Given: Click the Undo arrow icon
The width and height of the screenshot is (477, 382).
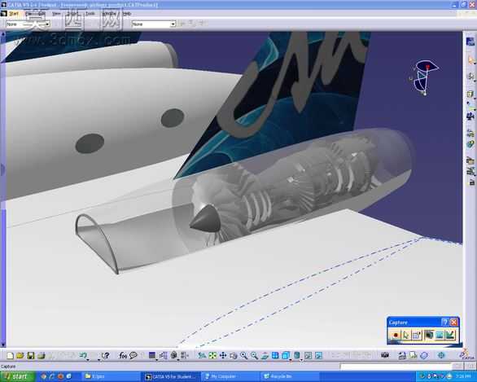Looking at the screenshot, I should point(83,355).
